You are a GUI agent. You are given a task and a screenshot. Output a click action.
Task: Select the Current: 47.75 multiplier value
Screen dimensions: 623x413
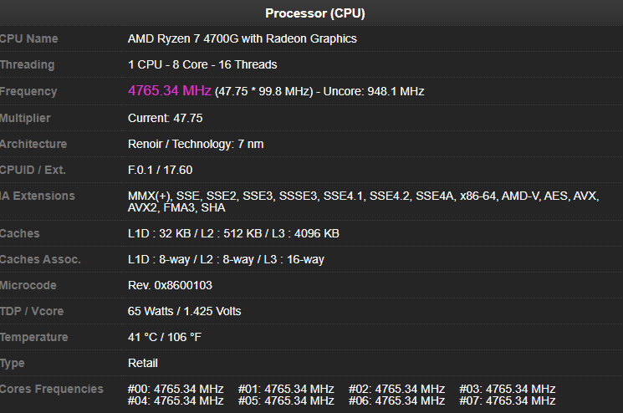pyautogui.click(x=166, y=119)
